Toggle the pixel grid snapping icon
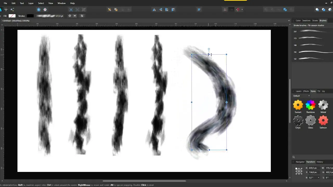 (x=225, y=10)
